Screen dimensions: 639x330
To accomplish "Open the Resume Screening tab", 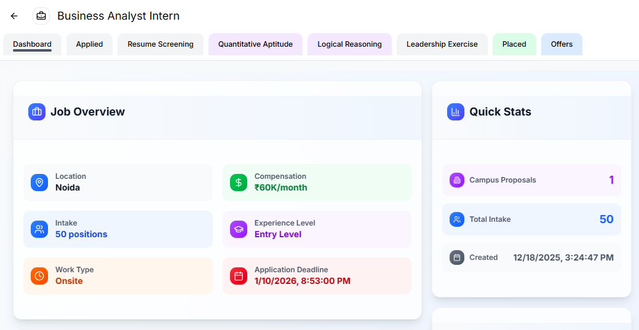I will click(x=161, y=44).
